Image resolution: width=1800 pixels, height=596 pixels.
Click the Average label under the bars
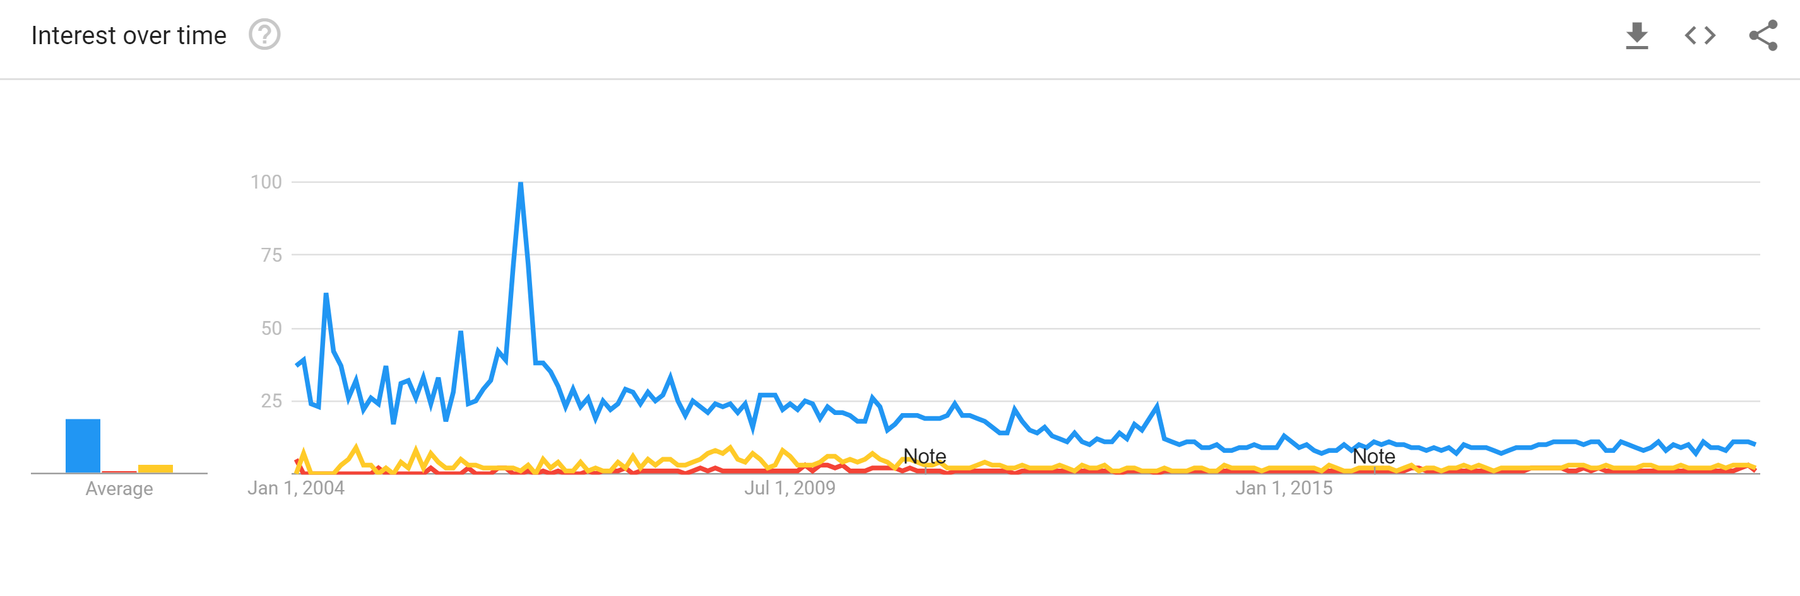[119, 489]
